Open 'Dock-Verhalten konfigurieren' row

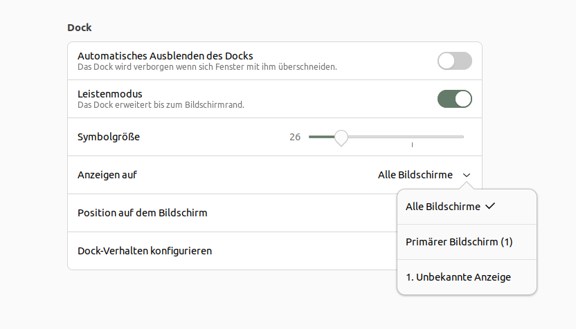point(145,251)
